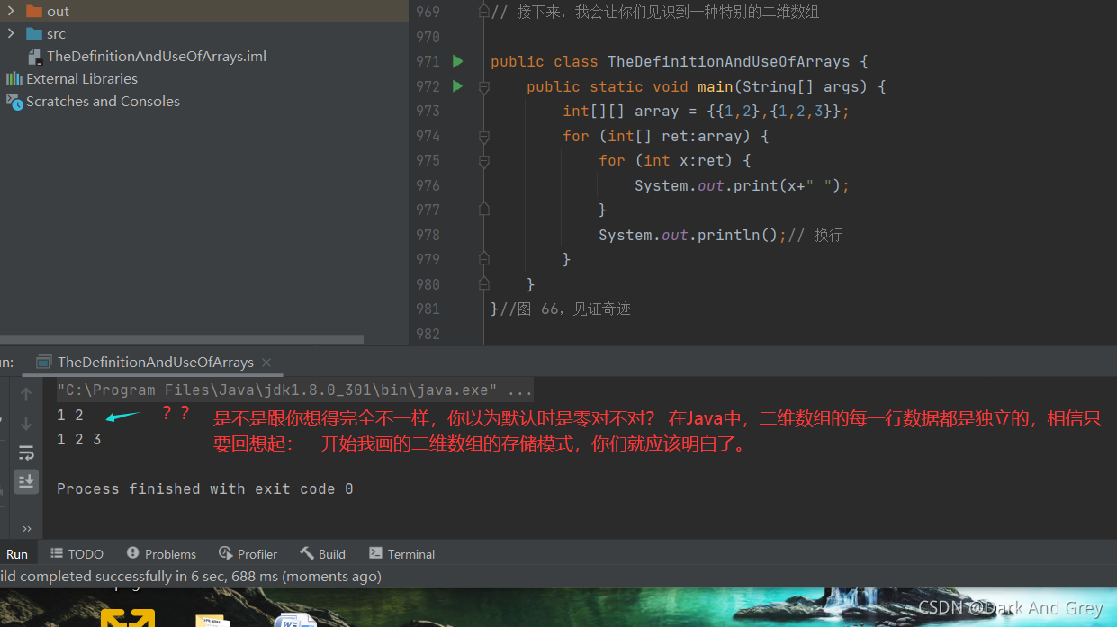Place cursor in 'int[][] array' declaration line
Image resolution: width=1117 pixels, height=627 pixels.
pos(706,112)
